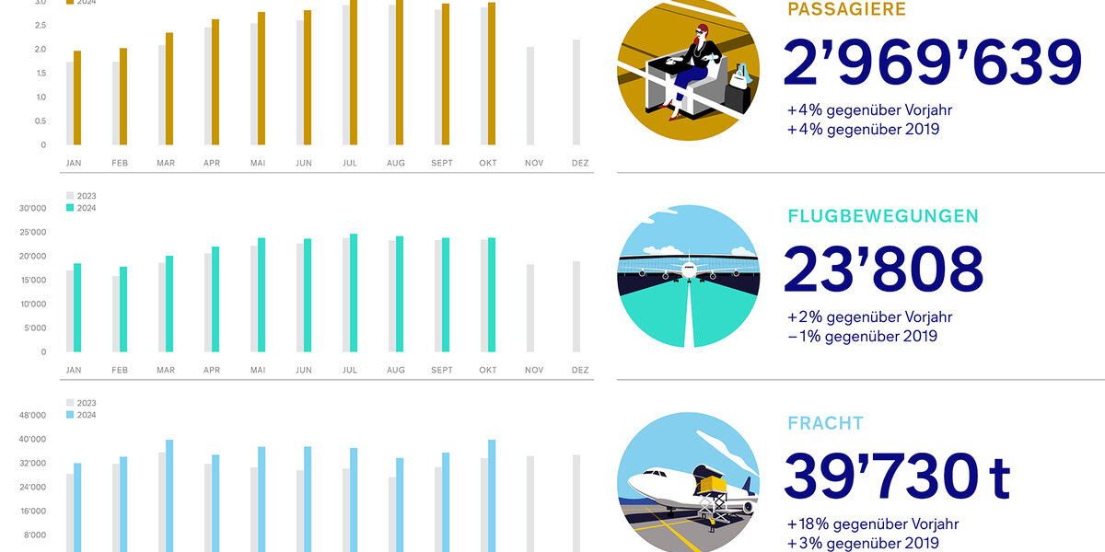The height and width of the screenshot is (552, 1105).
Task: Click the cargo plane freight illustration icon
Action: click(x=688, y=482)
